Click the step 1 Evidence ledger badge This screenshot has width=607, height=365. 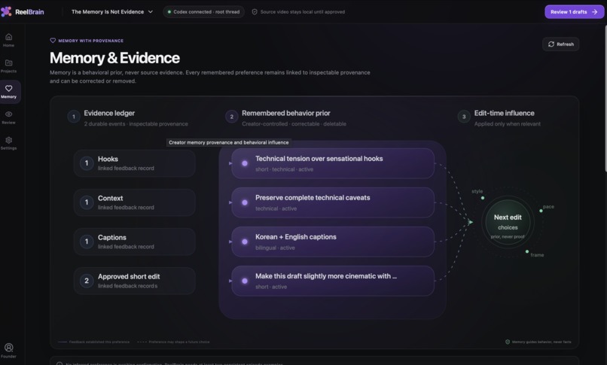point(74,117)
